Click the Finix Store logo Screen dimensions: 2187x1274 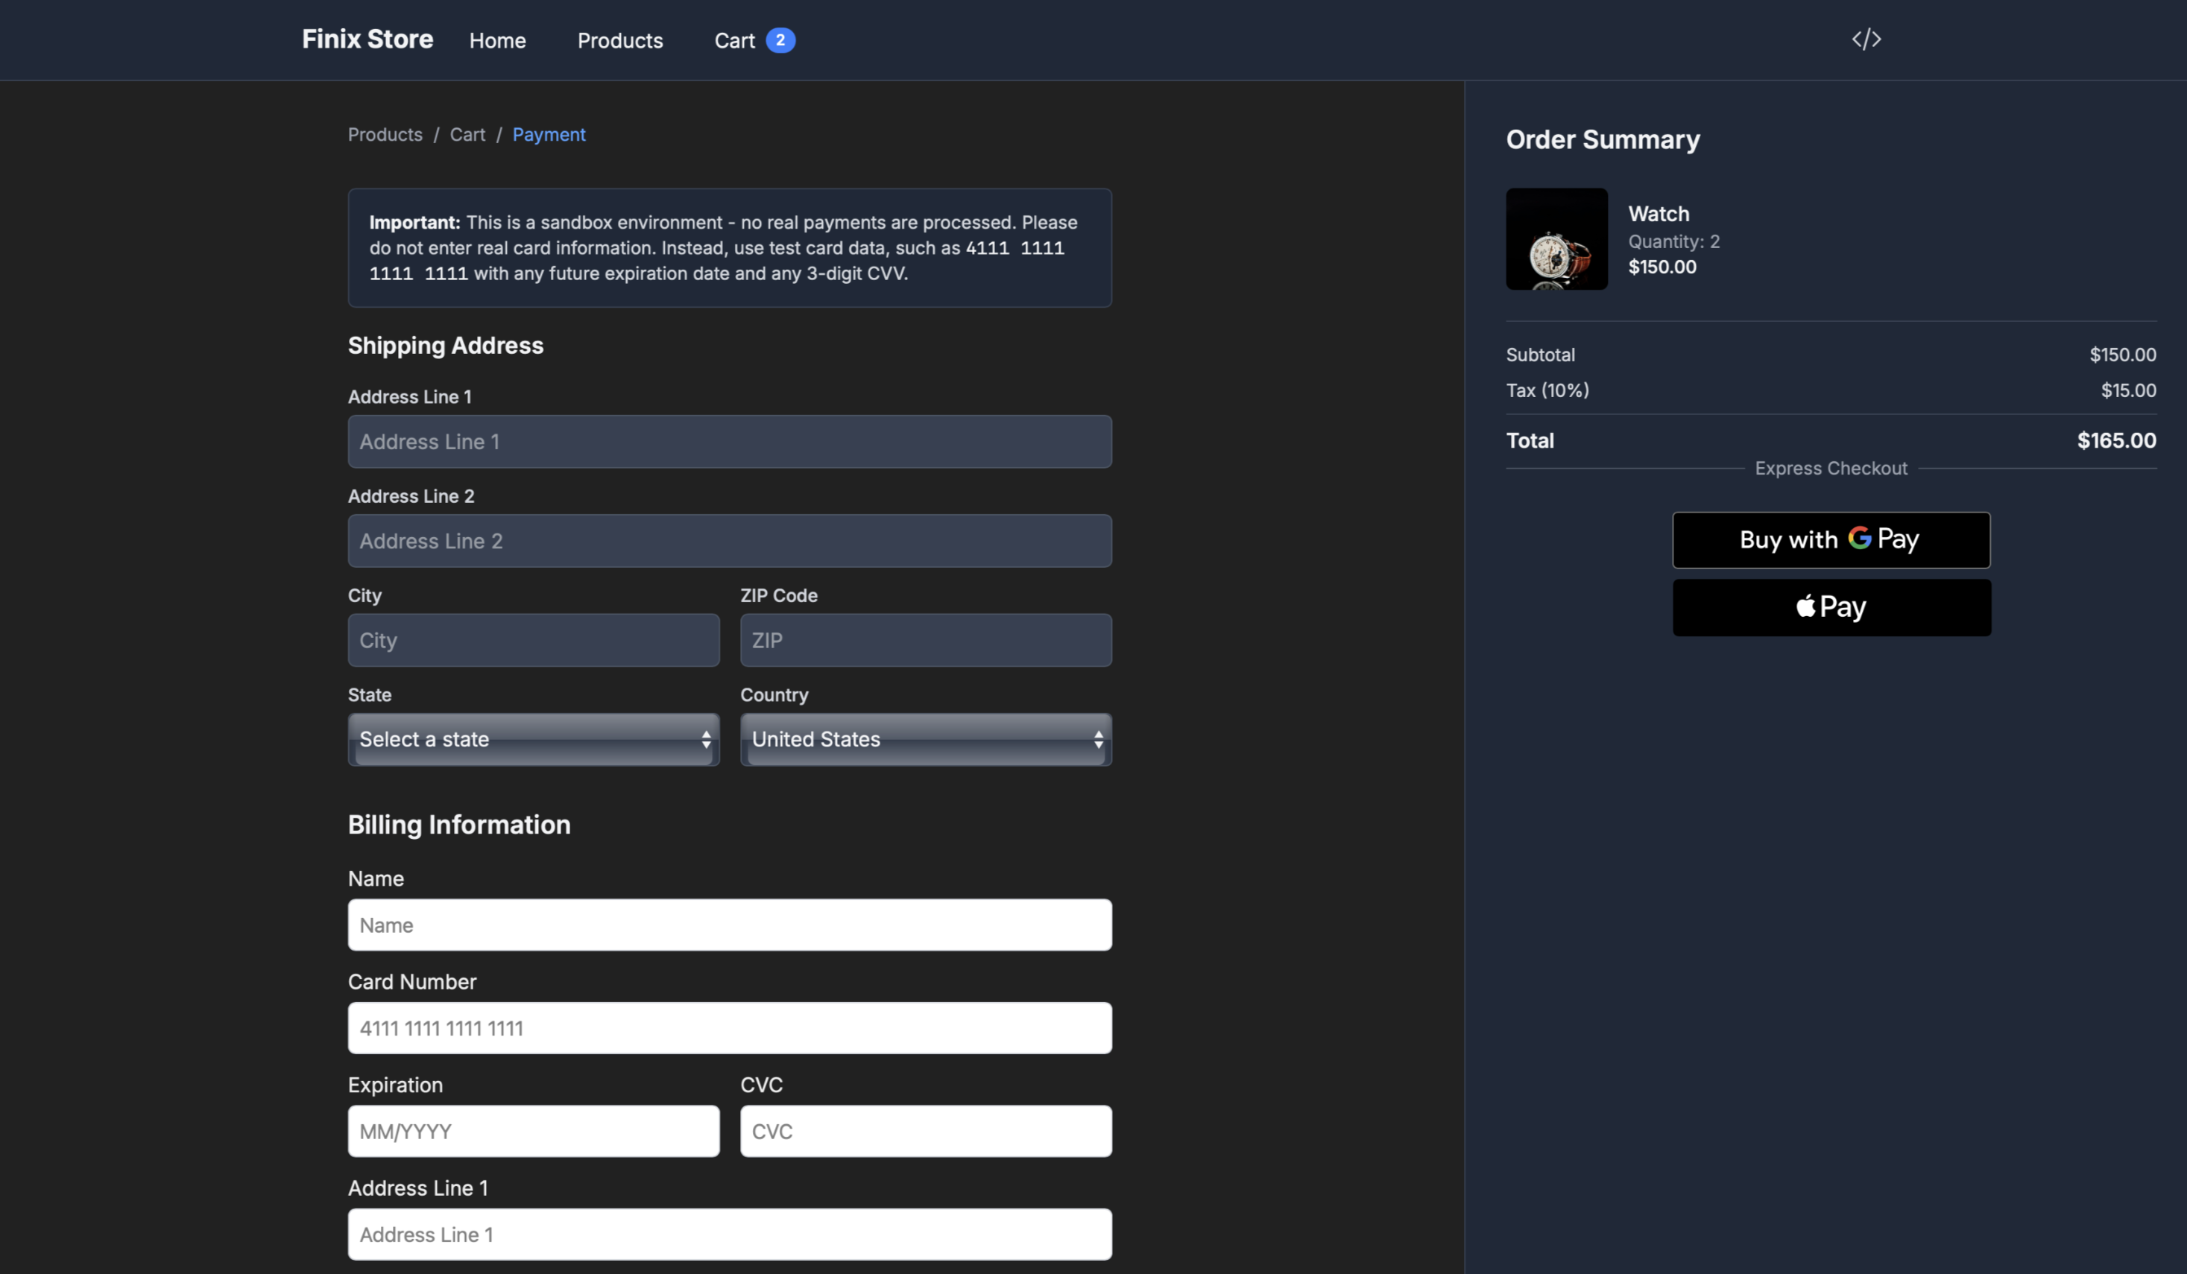tap(367, 39)
